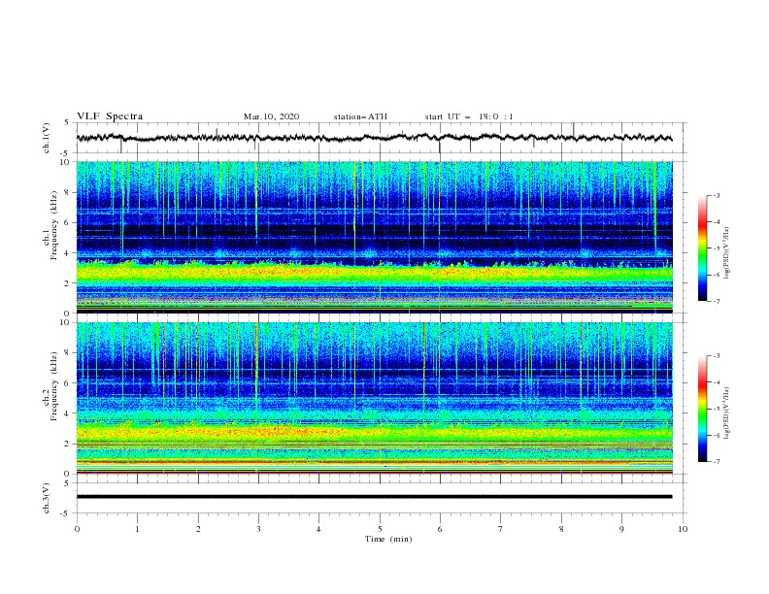The height and width of the screenshot is (594, 769).
Task: Click time-axis tick label "3"
Action: click(258, 529)
